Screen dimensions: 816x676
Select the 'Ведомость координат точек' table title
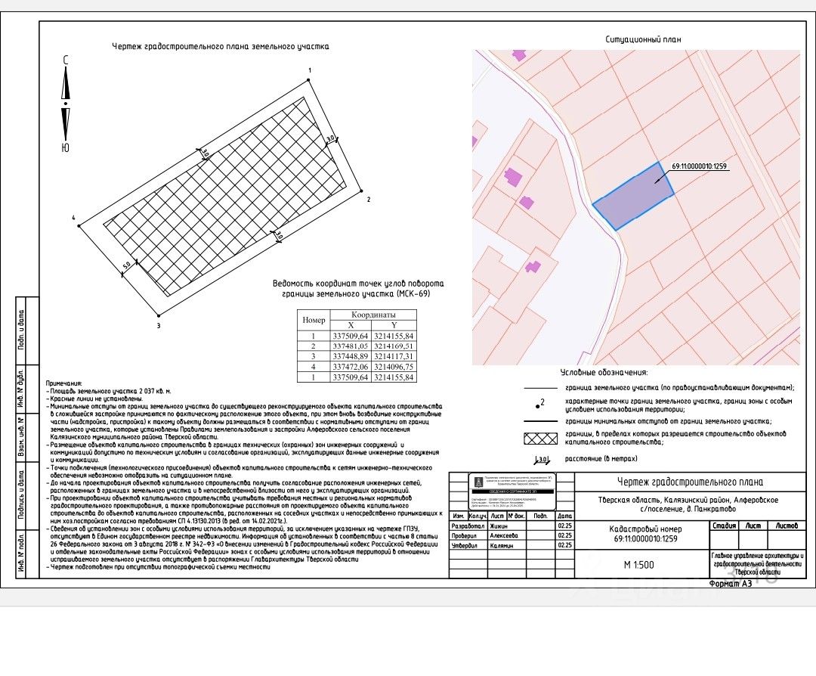(358, 289)
